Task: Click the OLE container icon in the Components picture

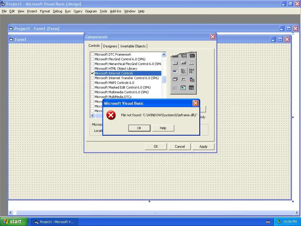Action: tap(192, 56)
